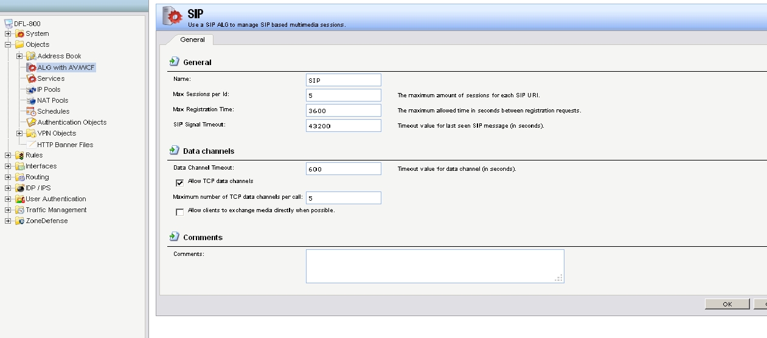Screen dimensions: 767x338
Task: Expand the VPN Objects node
Action: (19, 133)
